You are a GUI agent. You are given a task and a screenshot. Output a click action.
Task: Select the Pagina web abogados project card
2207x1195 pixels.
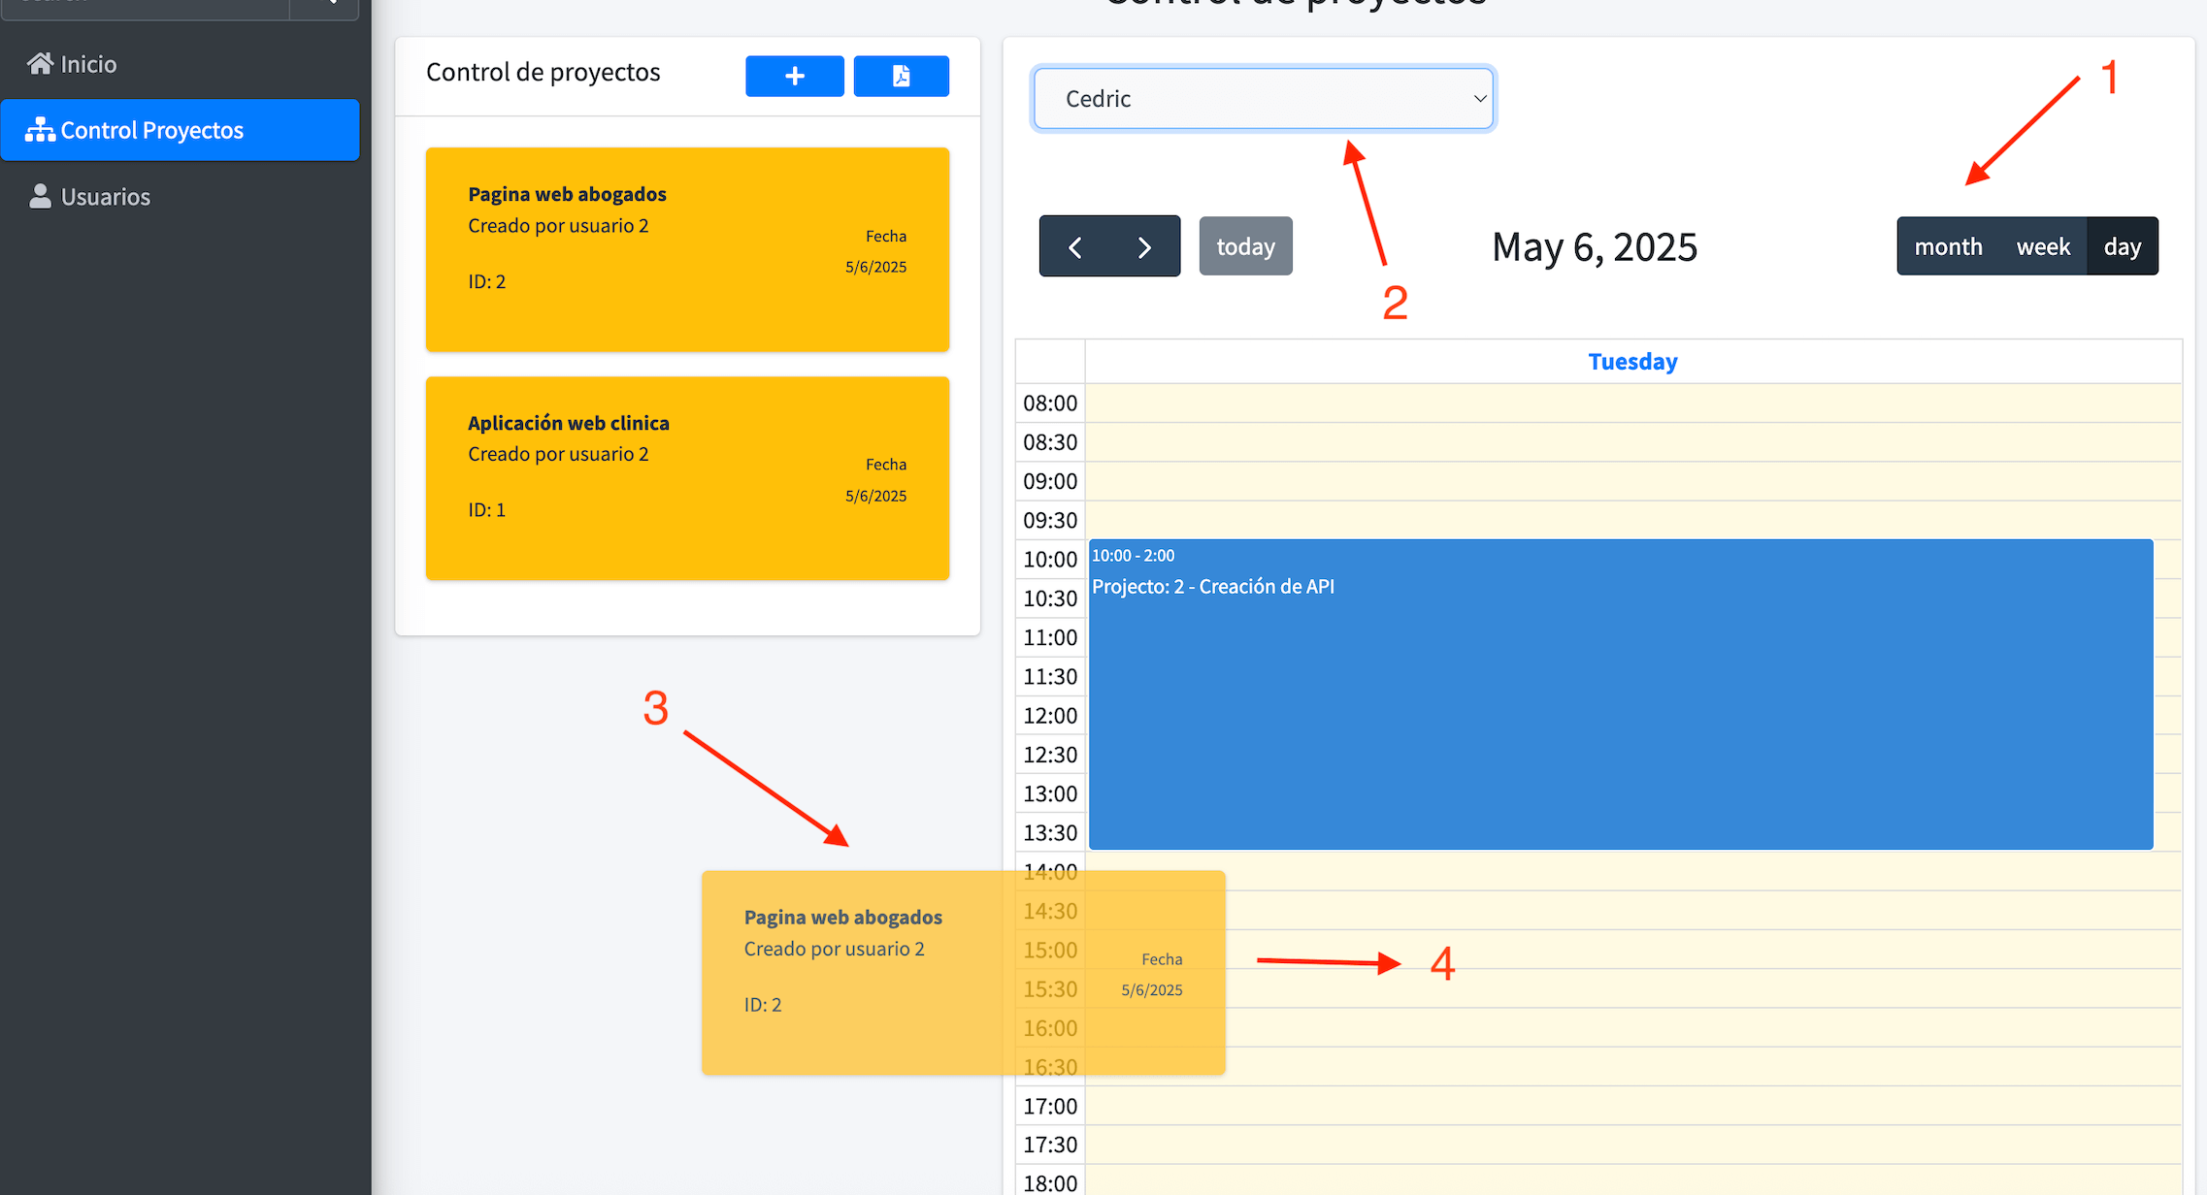click(x=687, y=249)
